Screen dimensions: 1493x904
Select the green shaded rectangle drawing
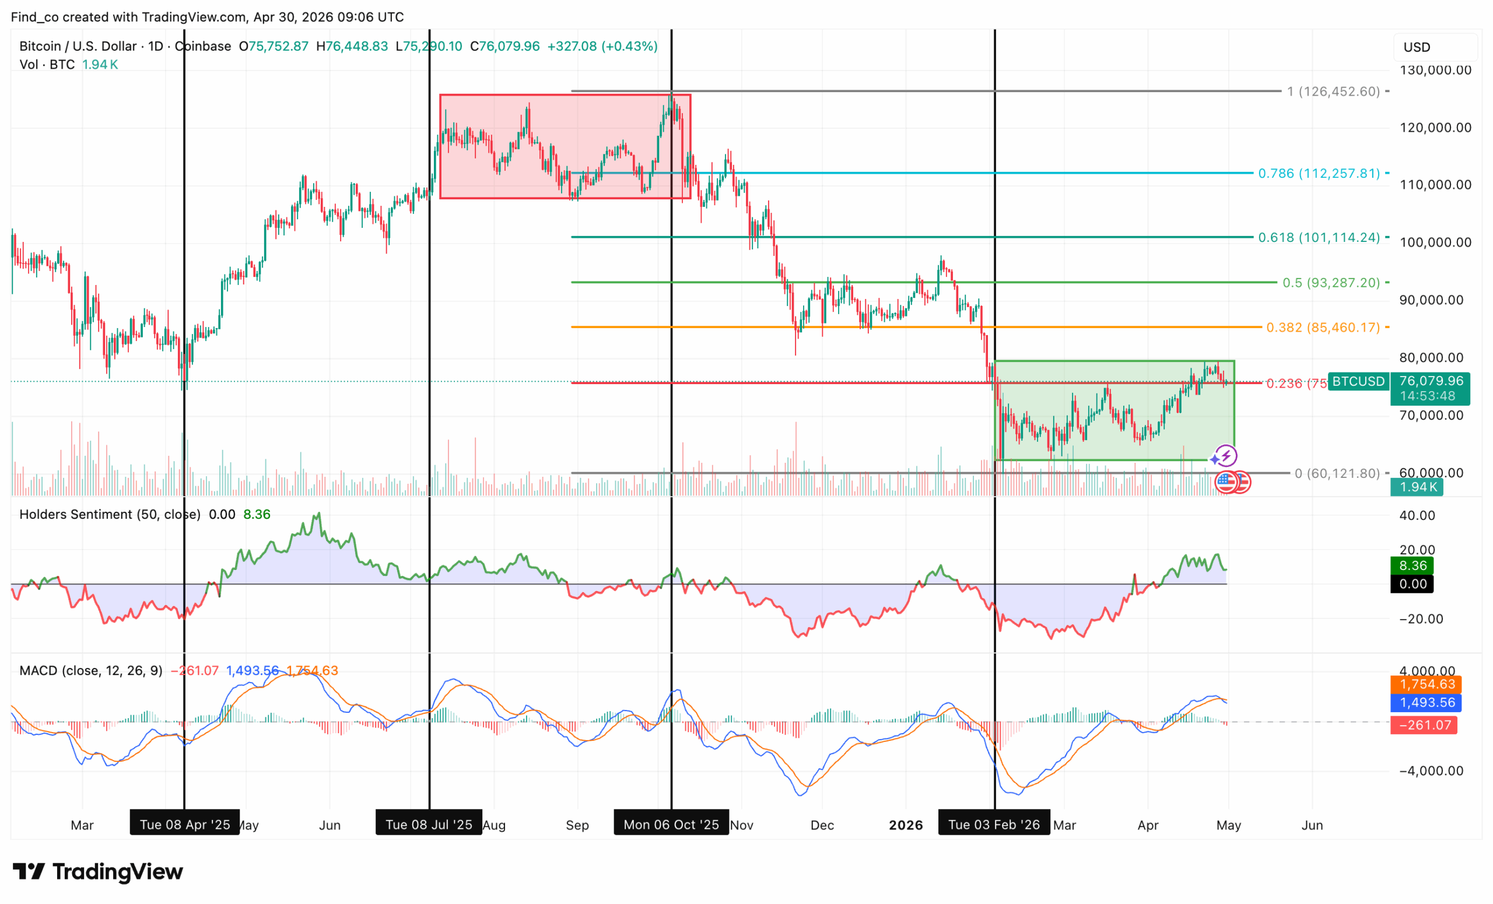[1115, 410]
